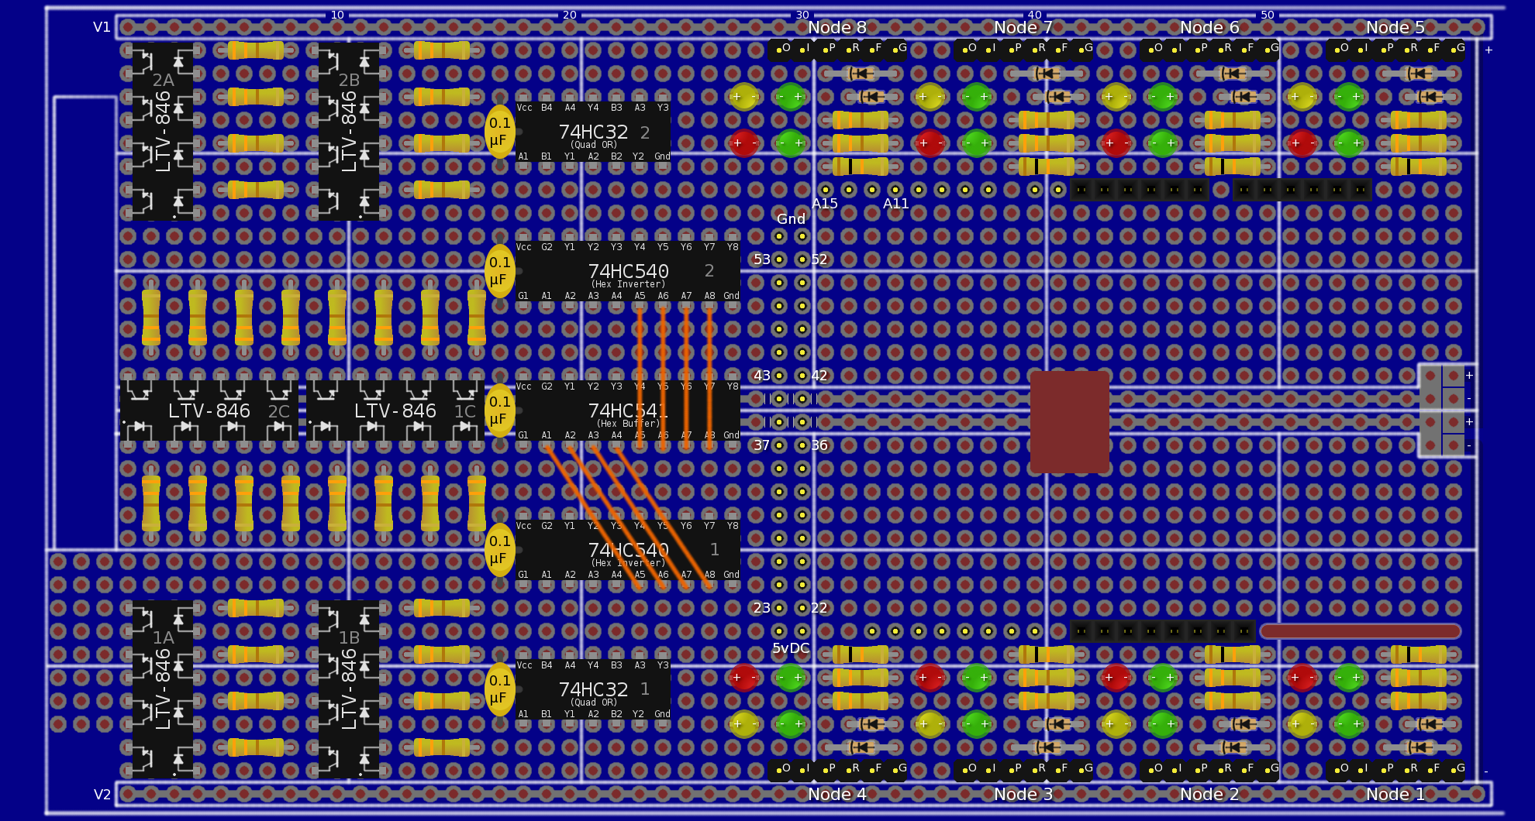Click the Node 1 label
This screenshot has width=1535, height=821.
1395,794
